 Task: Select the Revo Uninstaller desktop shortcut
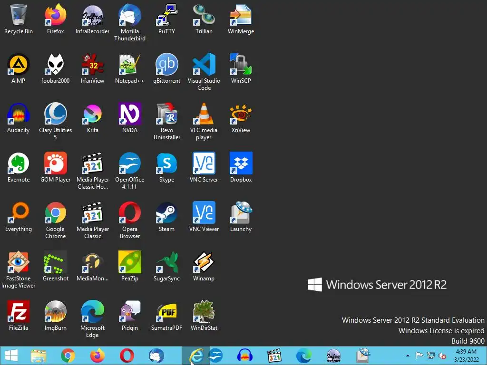click(x=167, y=121)
